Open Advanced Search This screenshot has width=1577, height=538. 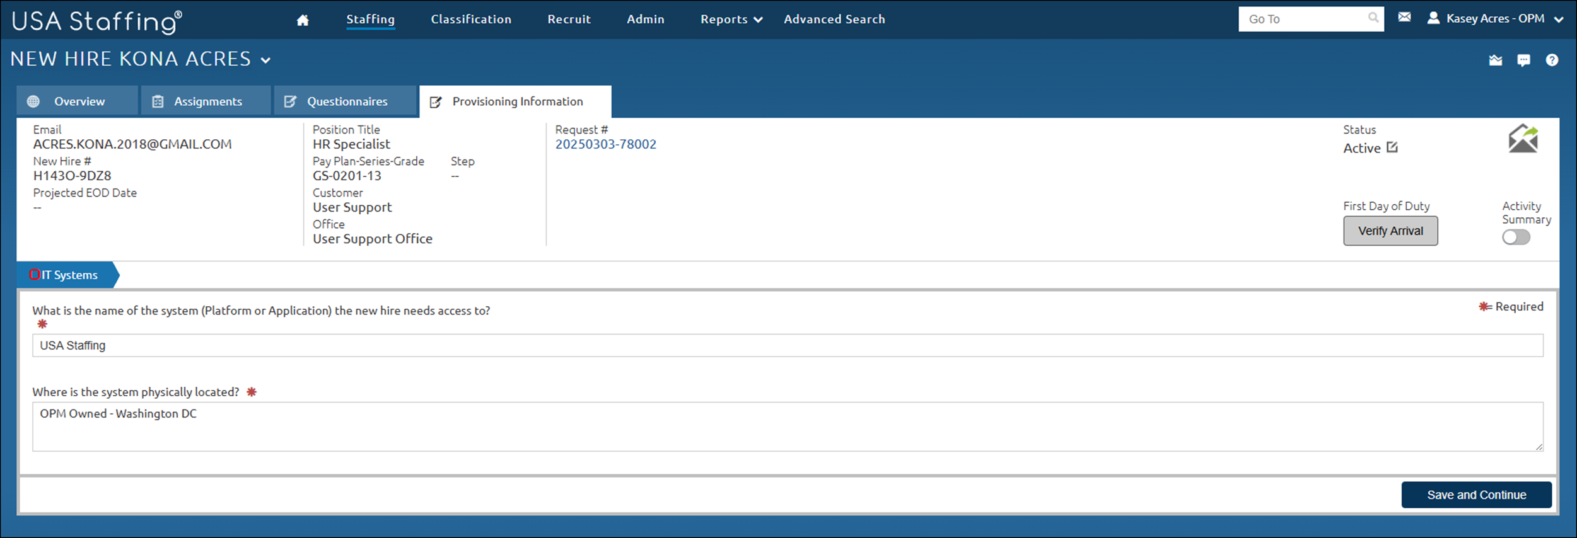(834, 20)
